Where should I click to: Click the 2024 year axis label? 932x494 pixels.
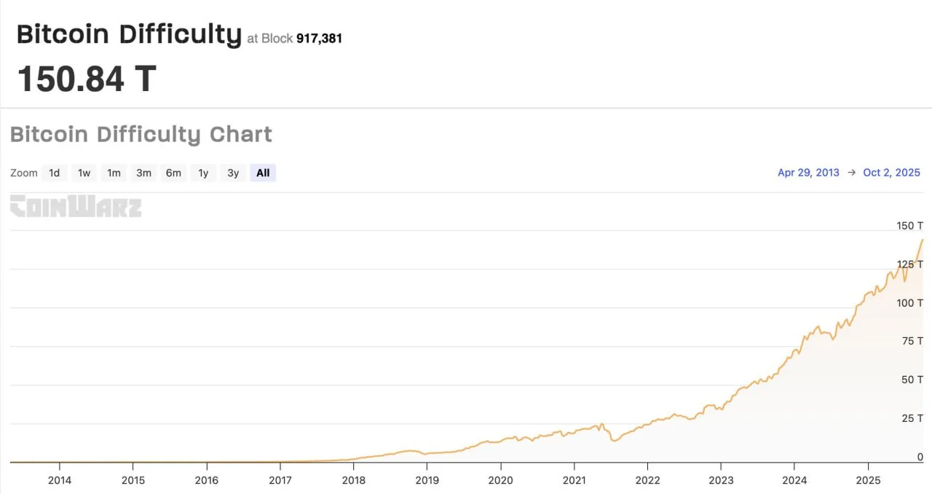coord(794,480)
